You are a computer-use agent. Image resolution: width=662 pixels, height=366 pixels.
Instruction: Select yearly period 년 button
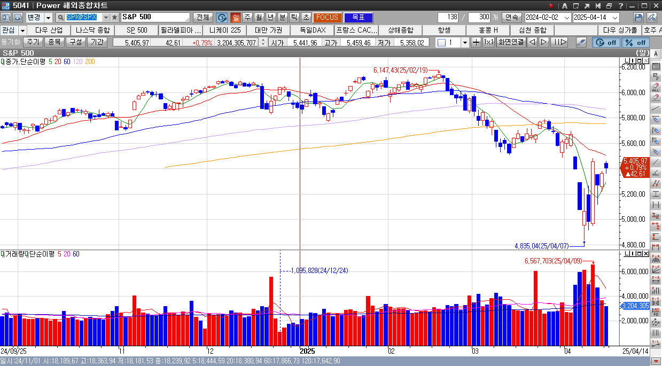271,18
